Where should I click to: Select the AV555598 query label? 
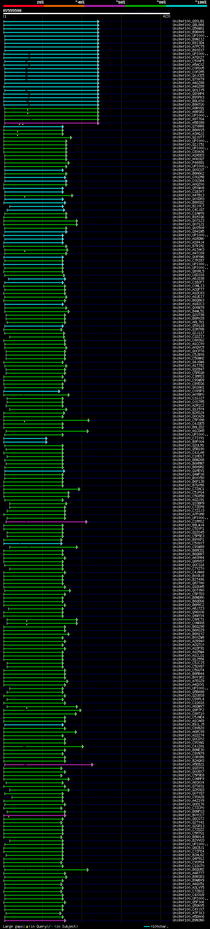coord(12,11)
